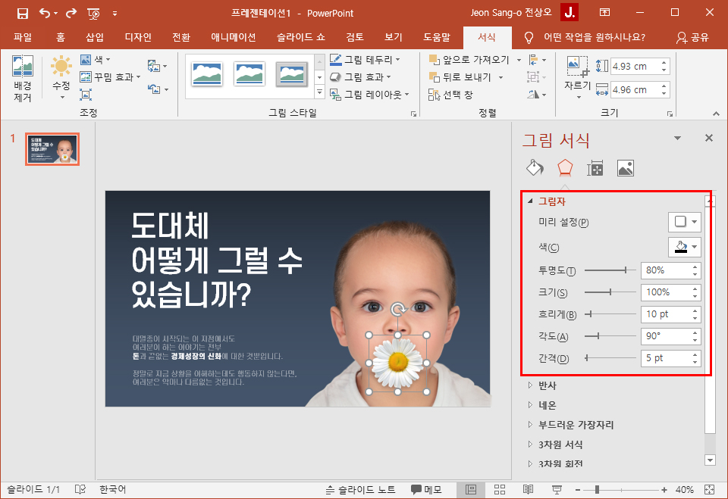This screenshot has height=499, width=728.
Task: Open the 애니메이션 (Animations) tab
Action: coord(234,37)
